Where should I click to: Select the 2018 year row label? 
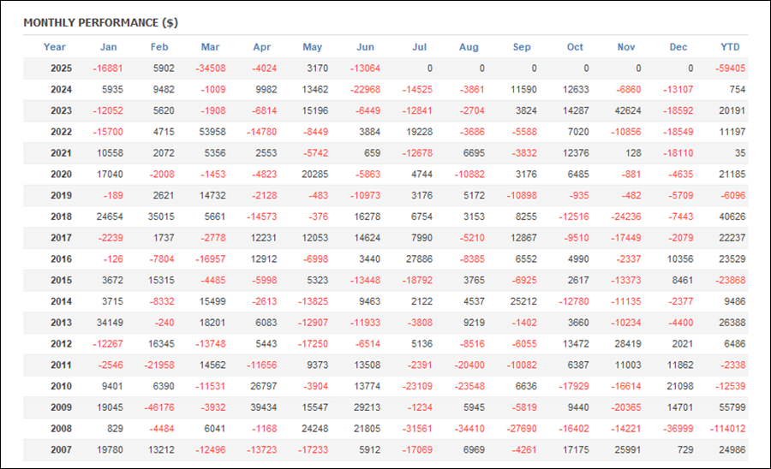tap(61, 216)
